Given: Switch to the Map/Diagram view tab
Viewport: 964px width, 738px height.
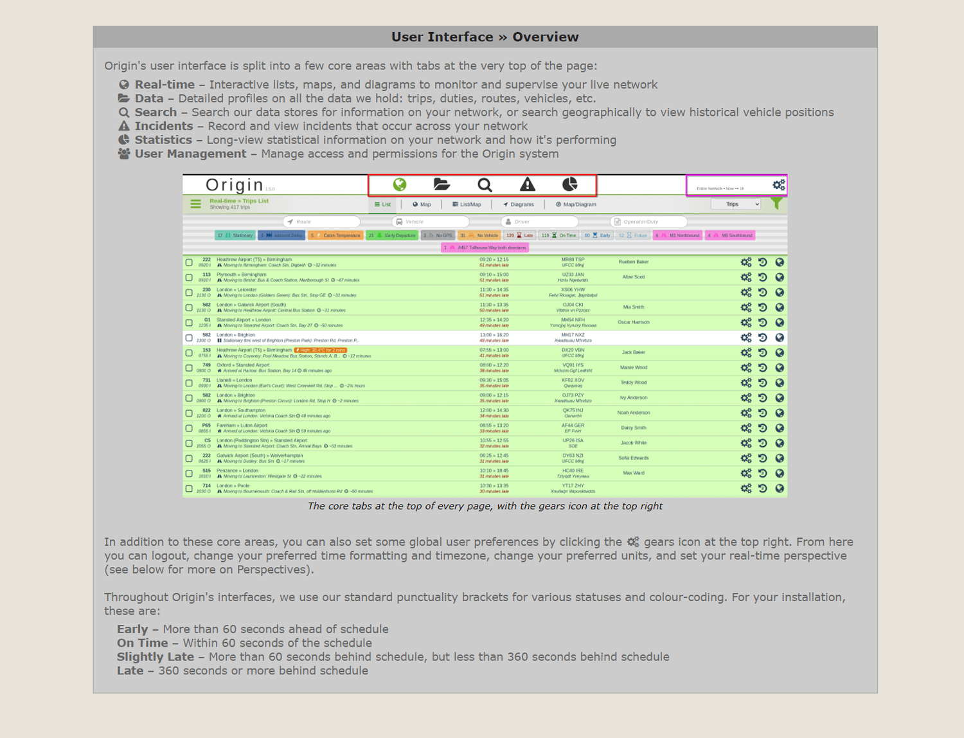Looking at the screenshot, I should (576, 204).
